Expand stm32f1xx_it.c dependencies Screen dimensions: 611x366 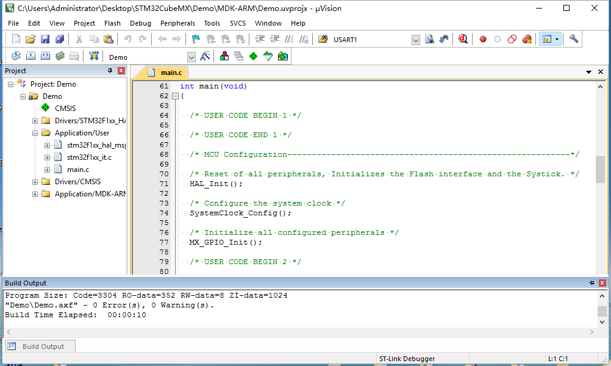[x=47, y=157]
